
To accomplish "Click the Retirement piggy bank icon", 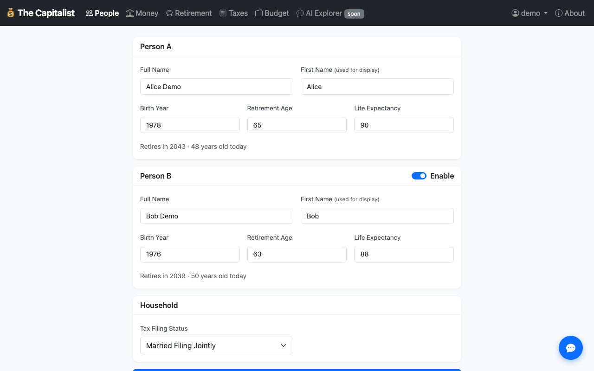I will [169, 13].
